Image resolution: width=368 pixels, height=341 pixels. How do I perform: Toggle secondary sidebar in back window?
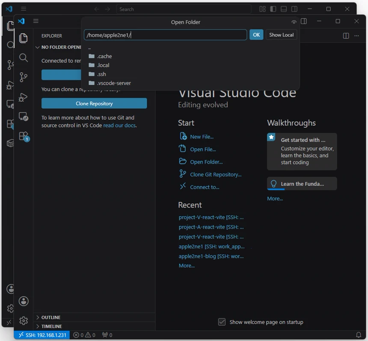click(x=294, y=9)
